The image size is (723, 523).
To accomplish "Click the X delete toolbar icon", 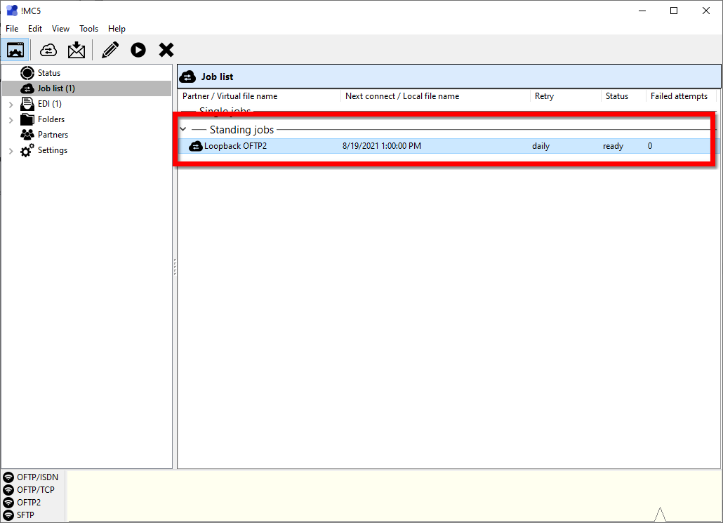I will [x=166, y=50].
